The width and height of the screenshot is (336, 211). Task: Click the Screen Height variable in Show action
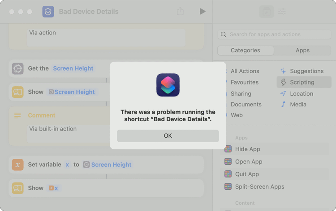pos(72,92)
